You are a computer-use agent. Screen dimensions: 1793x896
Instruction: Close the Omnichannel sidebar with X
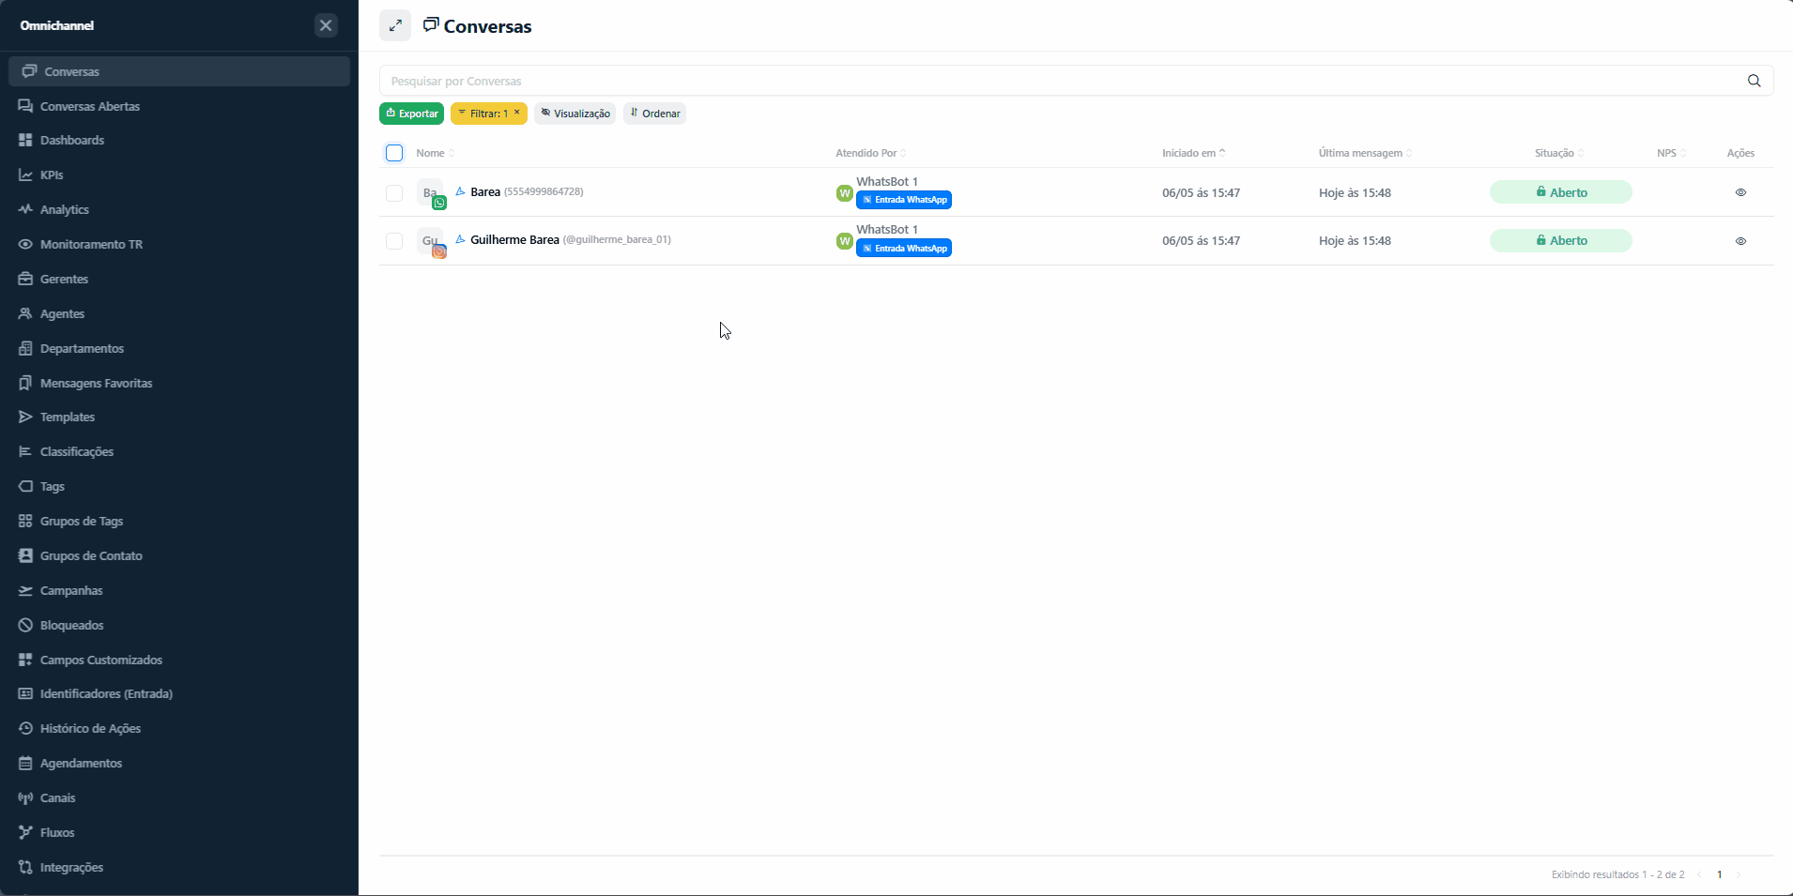click(x=326, y=25)
